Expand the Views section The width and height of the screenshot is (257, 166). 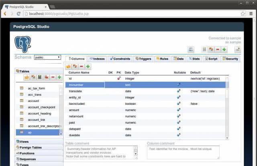coord(39,142)
